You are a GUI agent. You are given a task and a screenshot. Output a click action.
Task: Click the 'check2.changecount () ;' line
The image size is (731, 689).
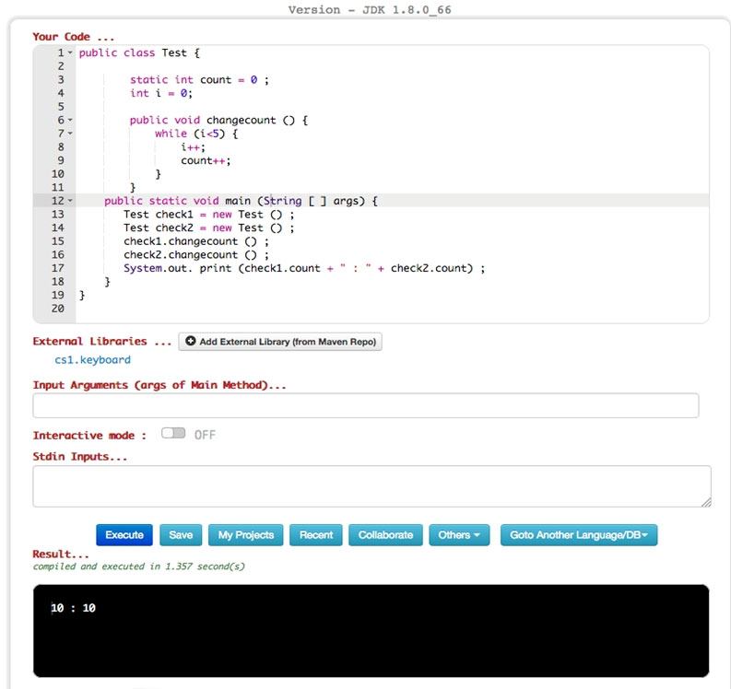(x=196, y=255)
